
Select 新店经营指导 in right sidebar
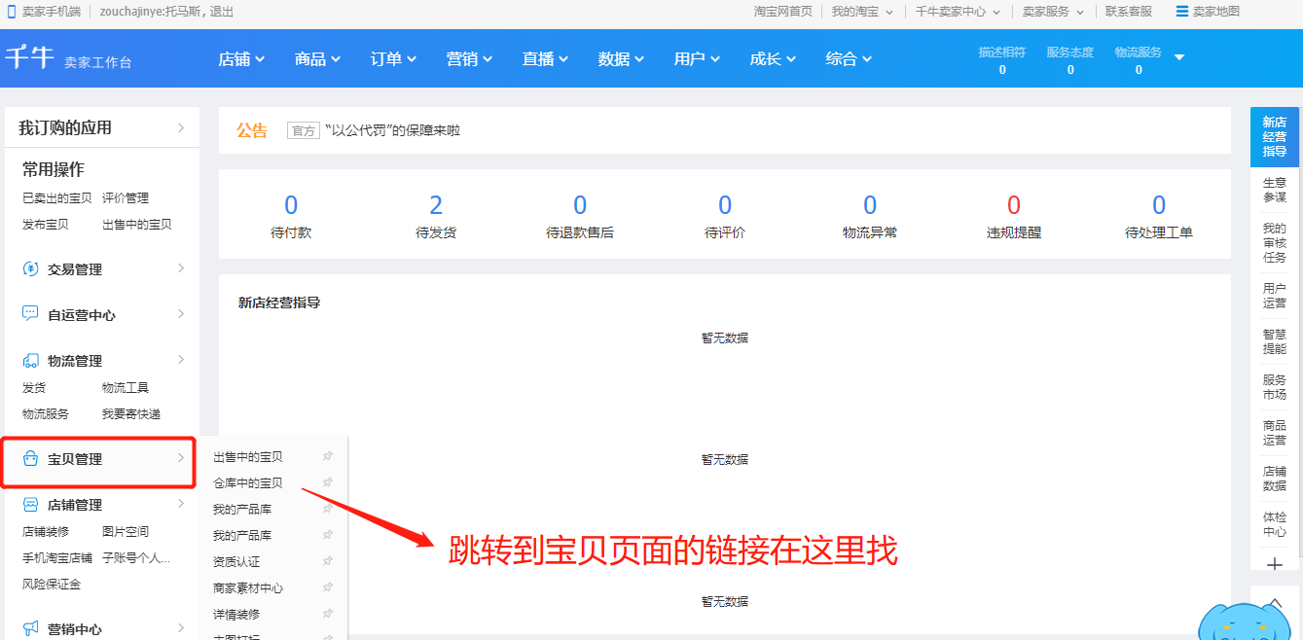pyautogui.click(x=1275, y=136)
